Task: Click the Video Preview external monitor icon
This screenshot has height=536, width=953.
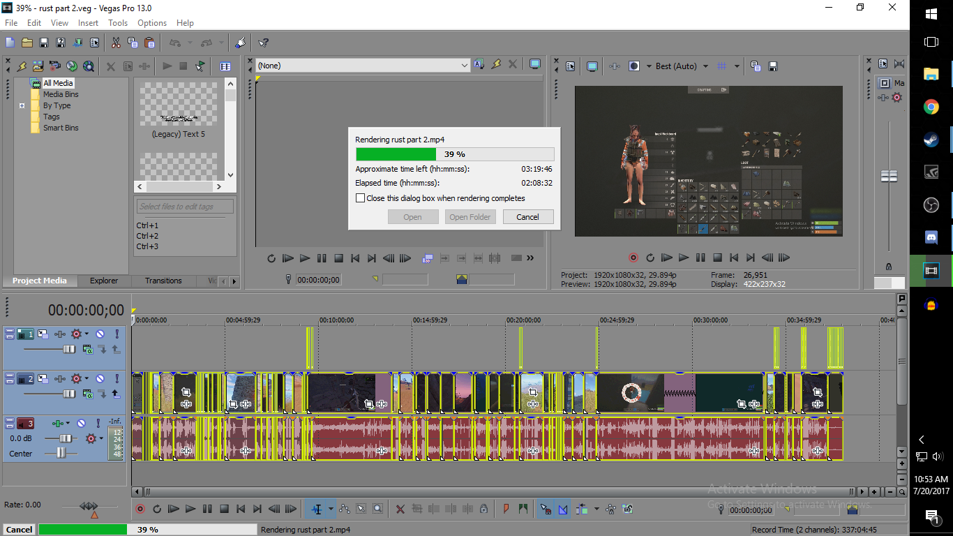Action: coord(592,66)
